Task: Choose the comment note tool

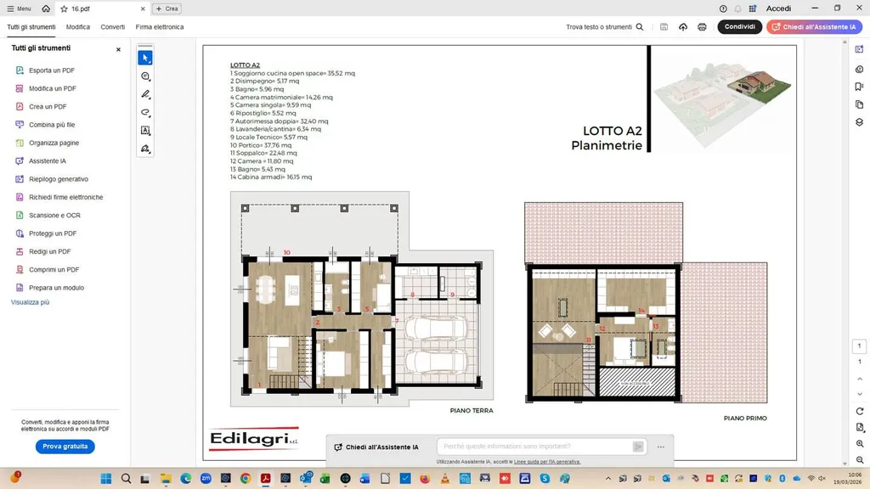Action: pos(145,76)
